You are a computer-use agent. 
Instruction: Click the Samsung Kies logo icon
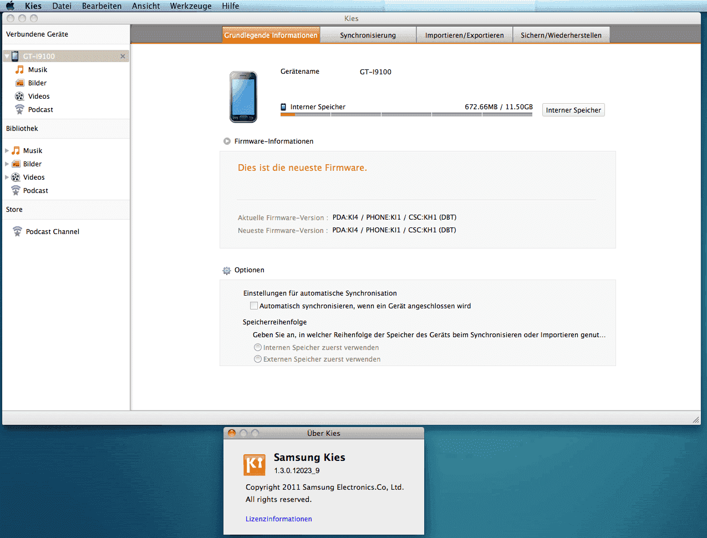point(255,465)
